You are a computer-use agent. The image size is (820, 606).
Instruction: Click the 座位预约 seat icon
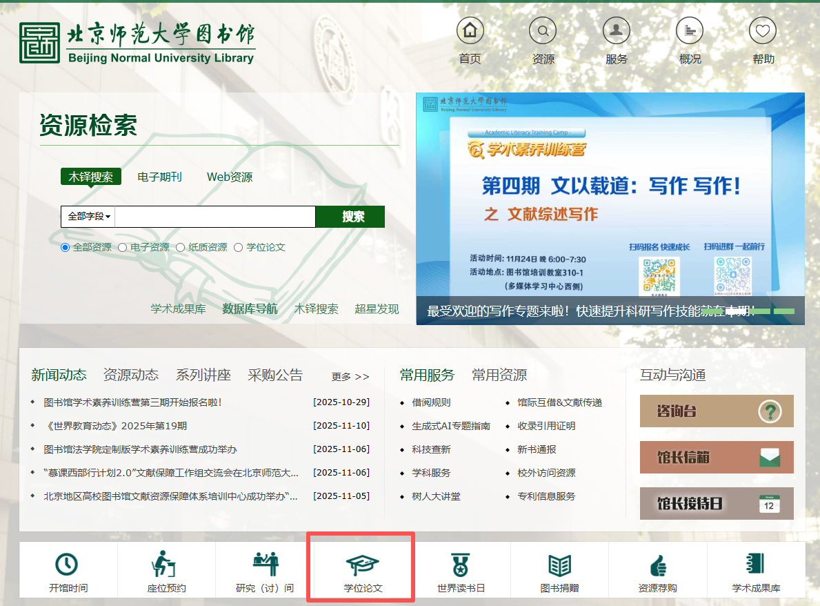165,564
